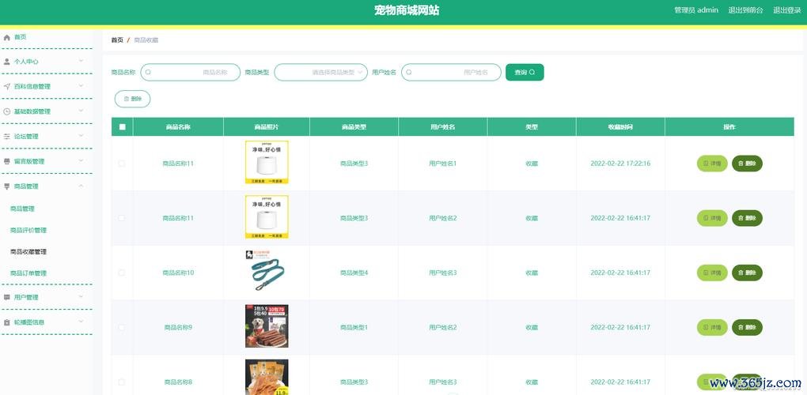This screenshot has height=395, width=807.
Task: Click the tissue photo in the 用户姓名2 商品名称11 row
Action: [267, 216]
